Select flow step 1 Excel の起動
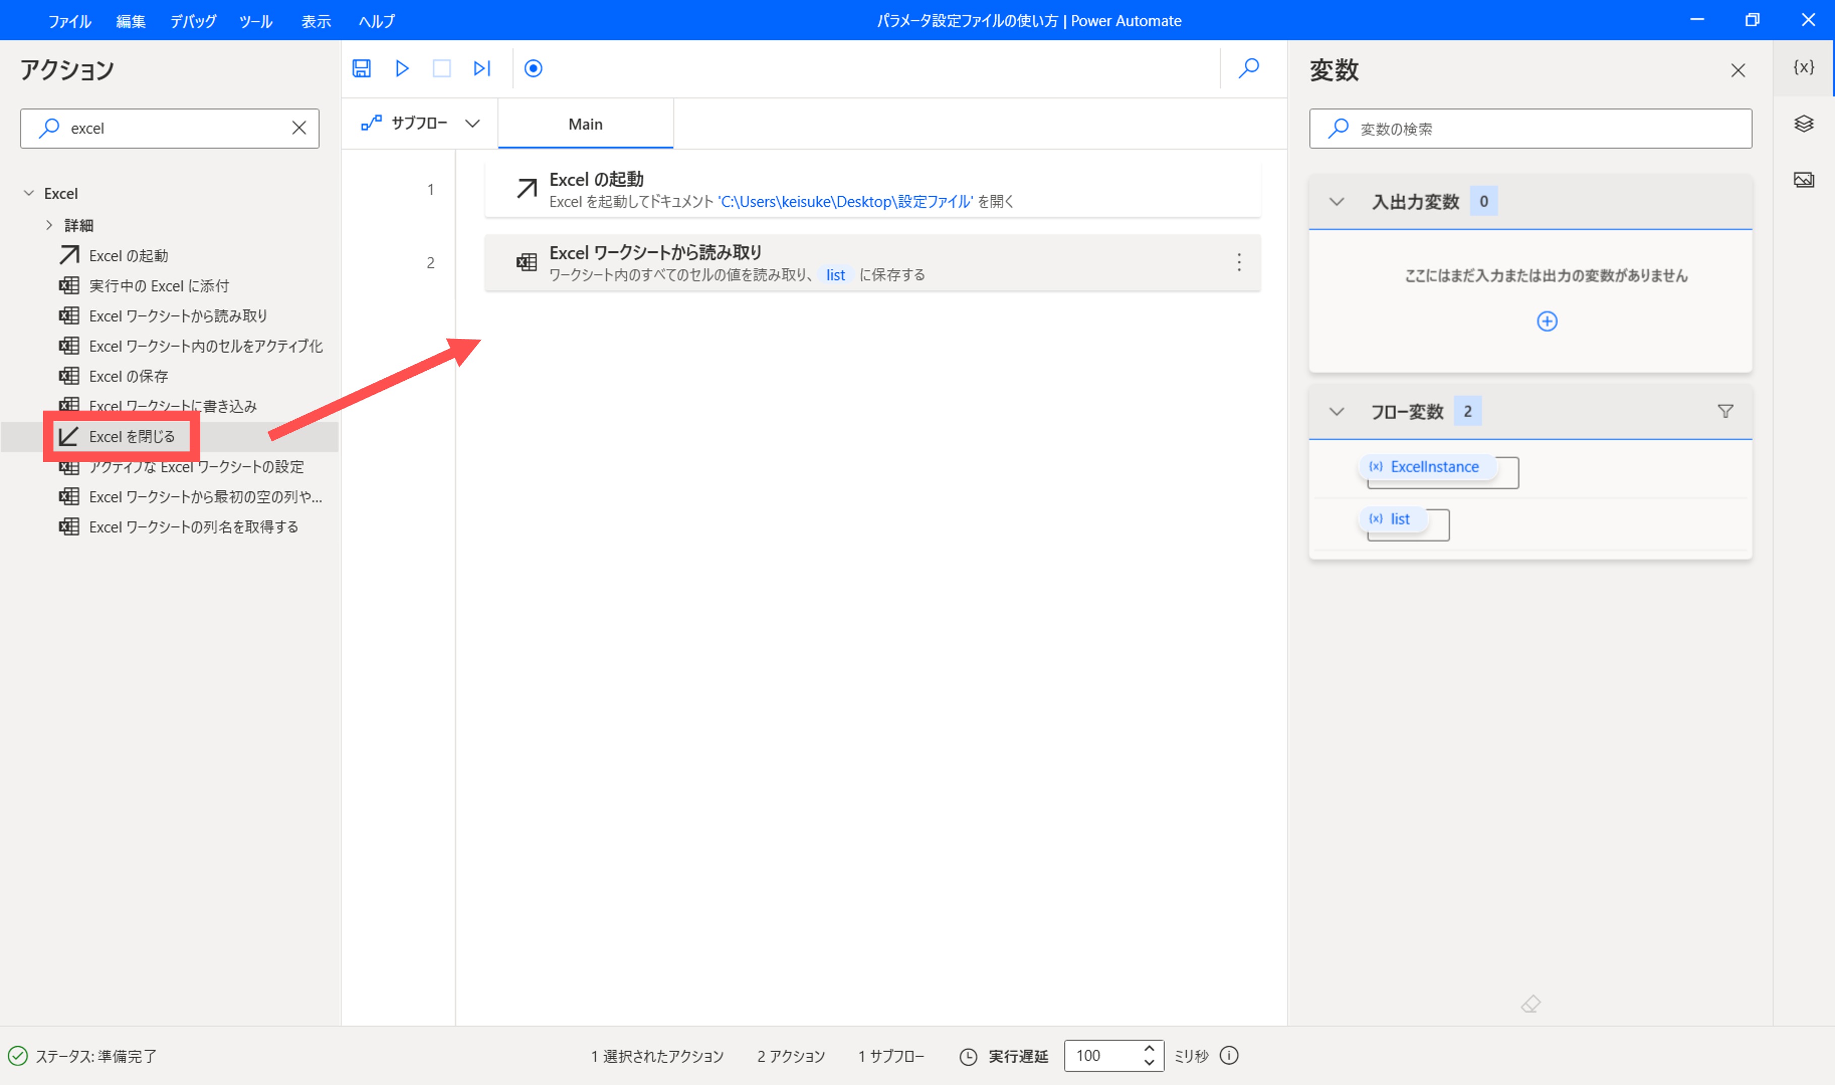Viewport: 1835px width, 1085px height. coord(872,189)
